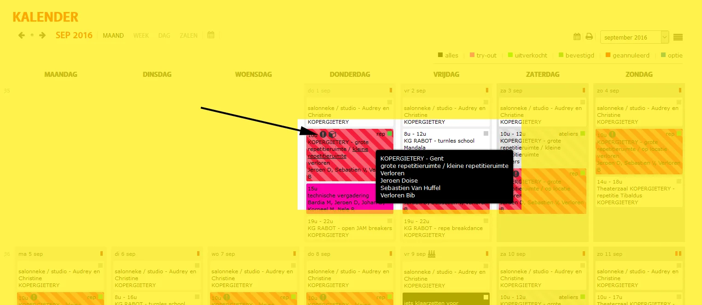Image resolution: width=702 pixels, height=305 pixels.
Task: Click the SEP 2016 month heading
Action: point(74,35)
